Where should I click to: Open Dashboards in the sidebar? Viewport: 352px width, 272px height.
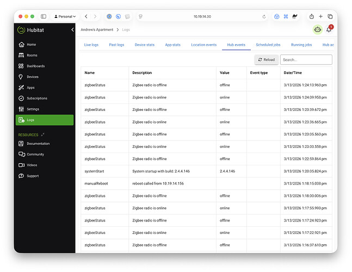pyautogui.click(x=45, y=66)
